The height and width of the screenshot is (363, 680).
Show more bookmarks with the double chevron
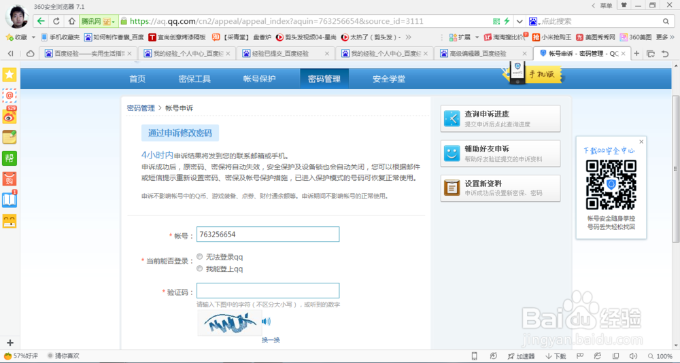pos(408,37)
